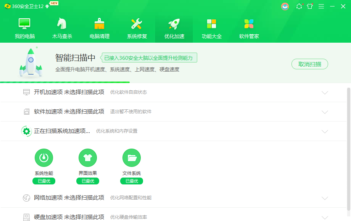
Task: Open 系统修复 wrench icon
Action: [x=137, y=24]
